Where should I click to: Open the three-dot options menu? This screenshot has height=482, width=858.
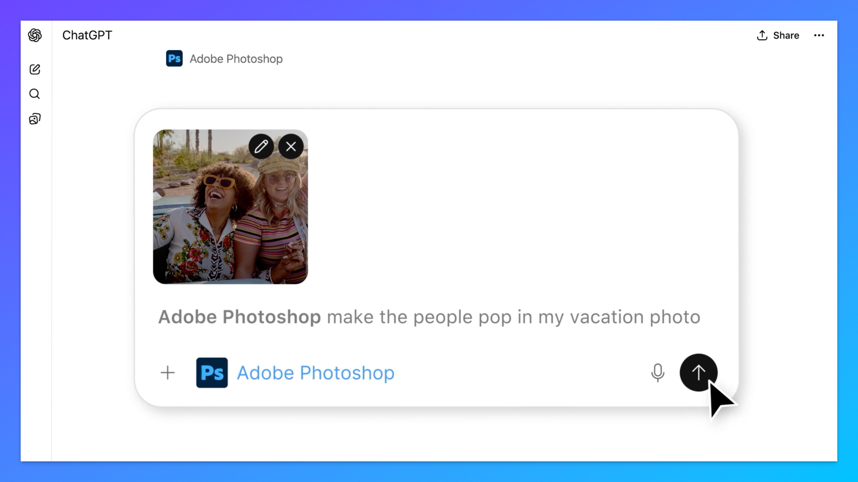819,35
